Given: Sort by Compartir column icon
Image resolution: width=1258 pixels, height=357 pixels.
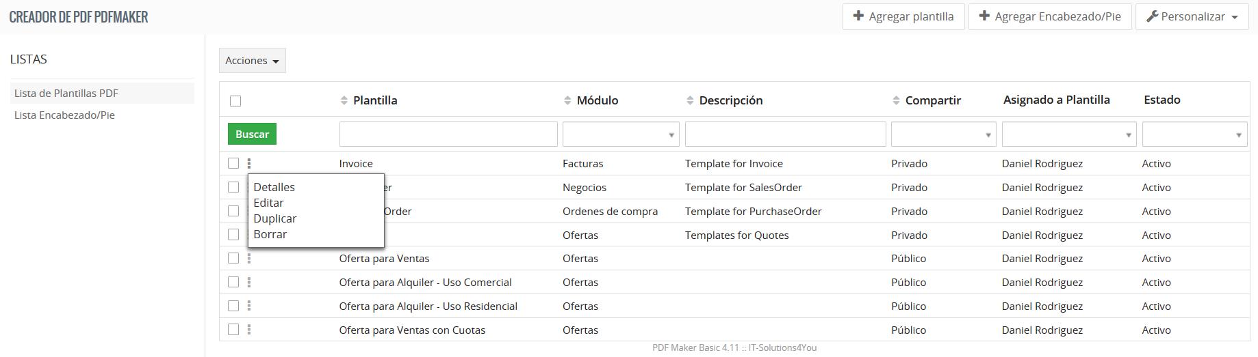Looking at the screenshot, I should 896,100.
